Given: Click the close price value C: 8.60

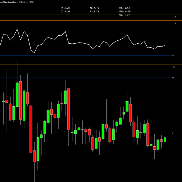Looking at the screenshot, I should click(x=65, y=12).
